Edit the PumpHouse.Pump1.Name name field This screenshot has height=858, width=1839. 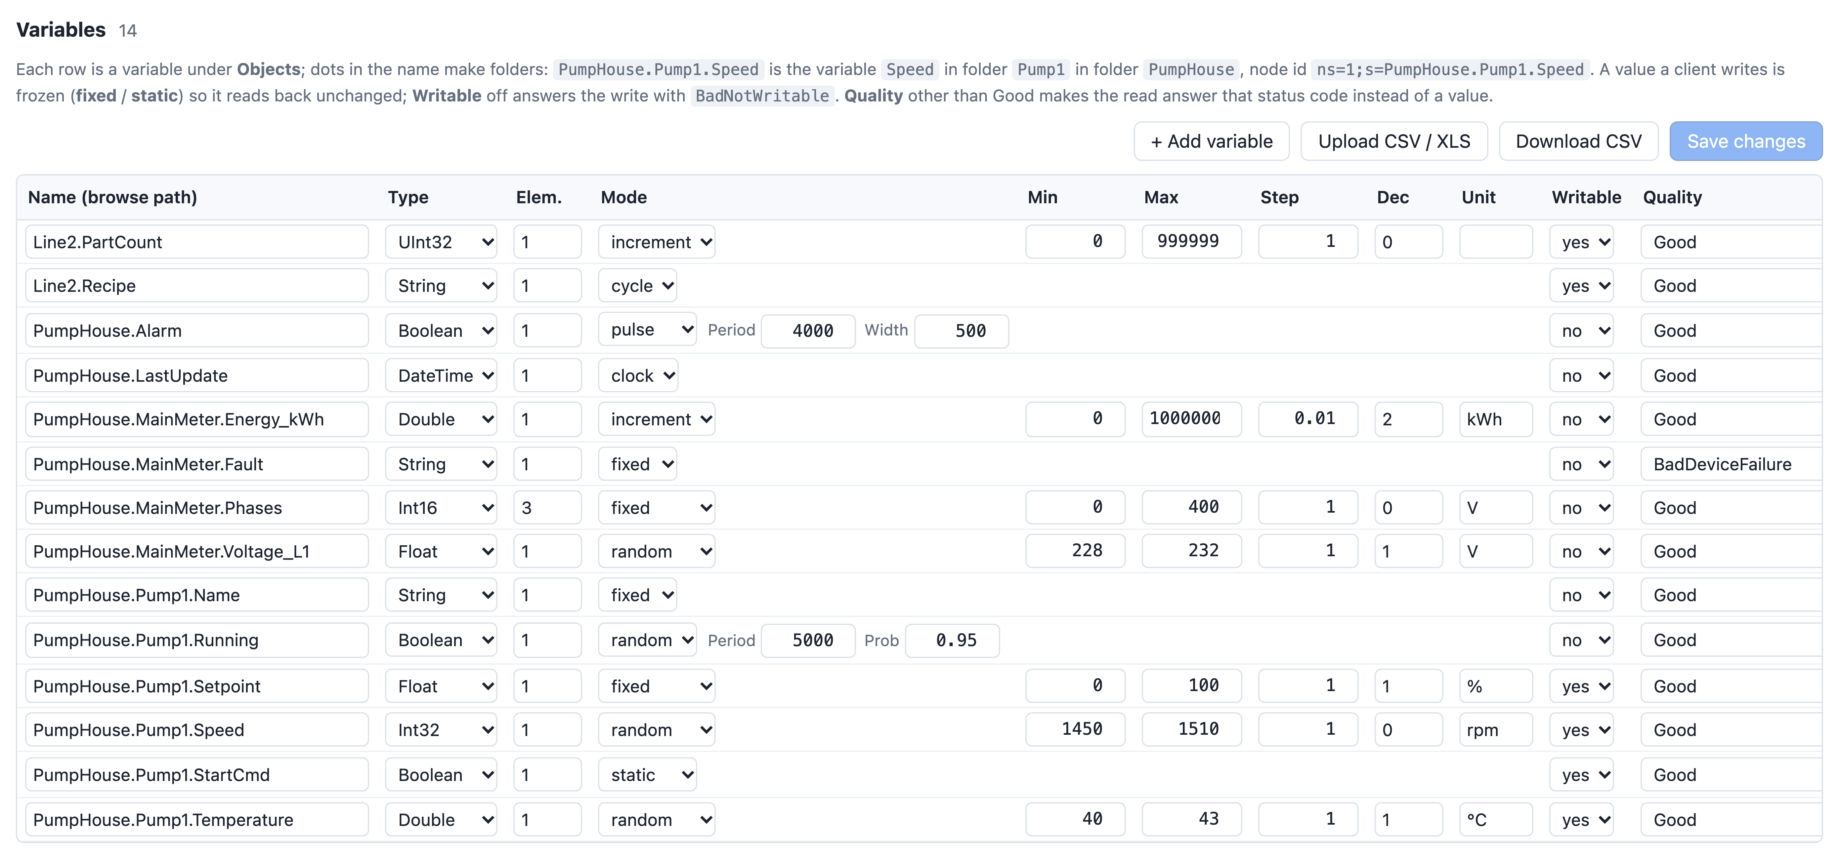tap(197, 595)
